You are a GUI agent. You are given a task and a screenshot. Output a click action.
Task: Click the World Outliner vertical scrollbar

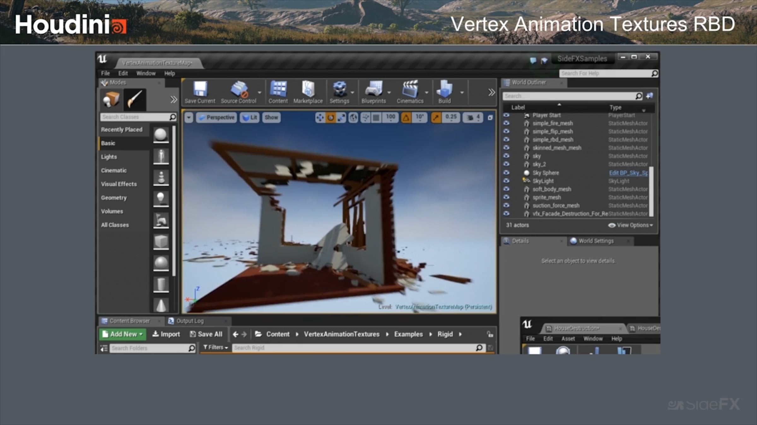[x=651, y=191]
